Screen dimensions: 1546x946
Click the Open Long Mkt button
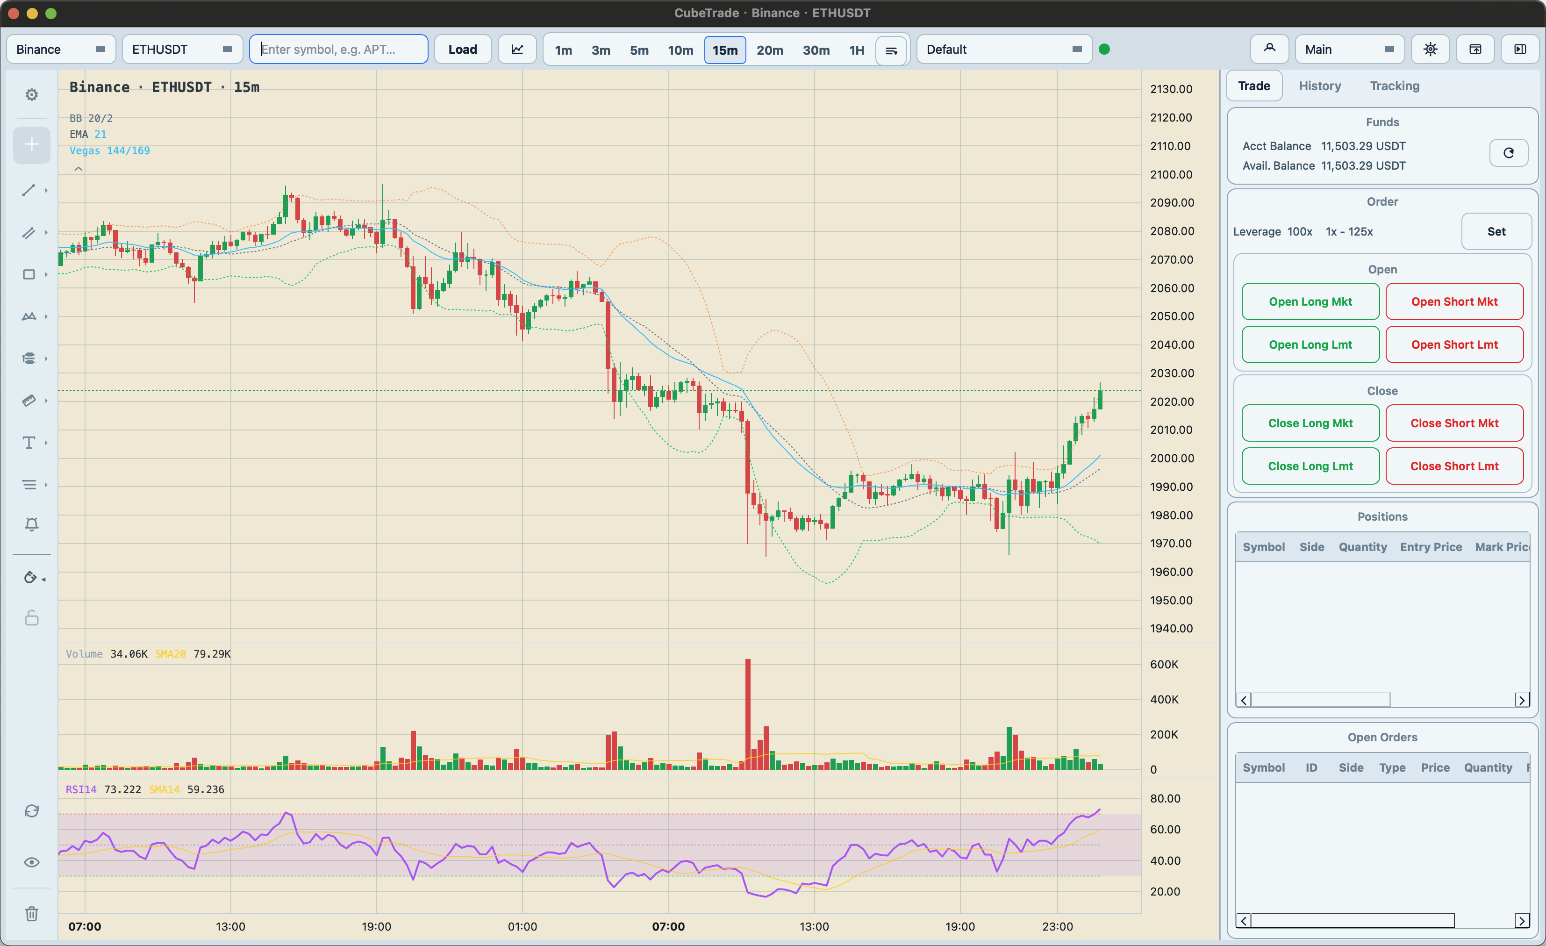pos(1310,302)
